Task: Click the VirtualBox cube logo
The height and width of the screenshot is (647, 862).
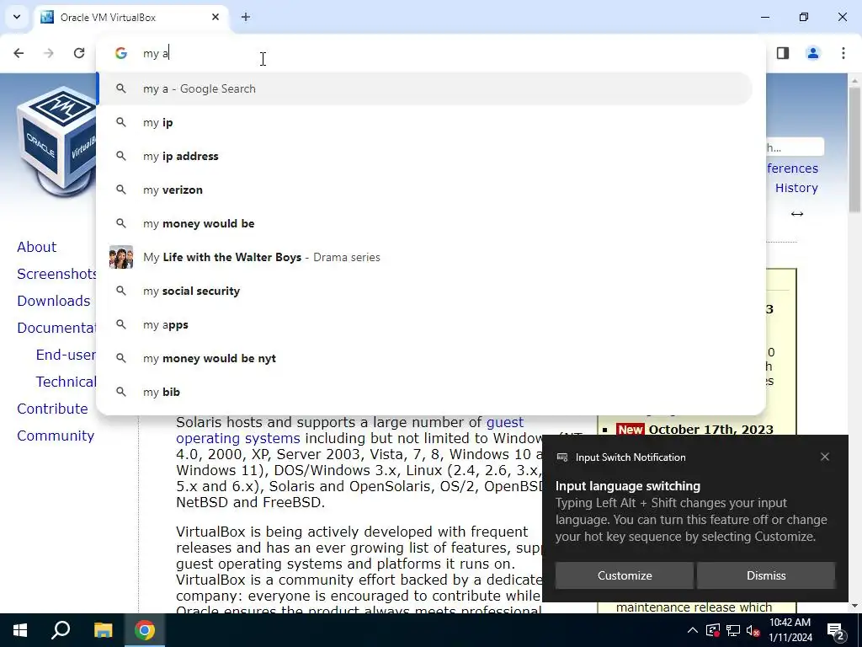Action: pos(56,141)
